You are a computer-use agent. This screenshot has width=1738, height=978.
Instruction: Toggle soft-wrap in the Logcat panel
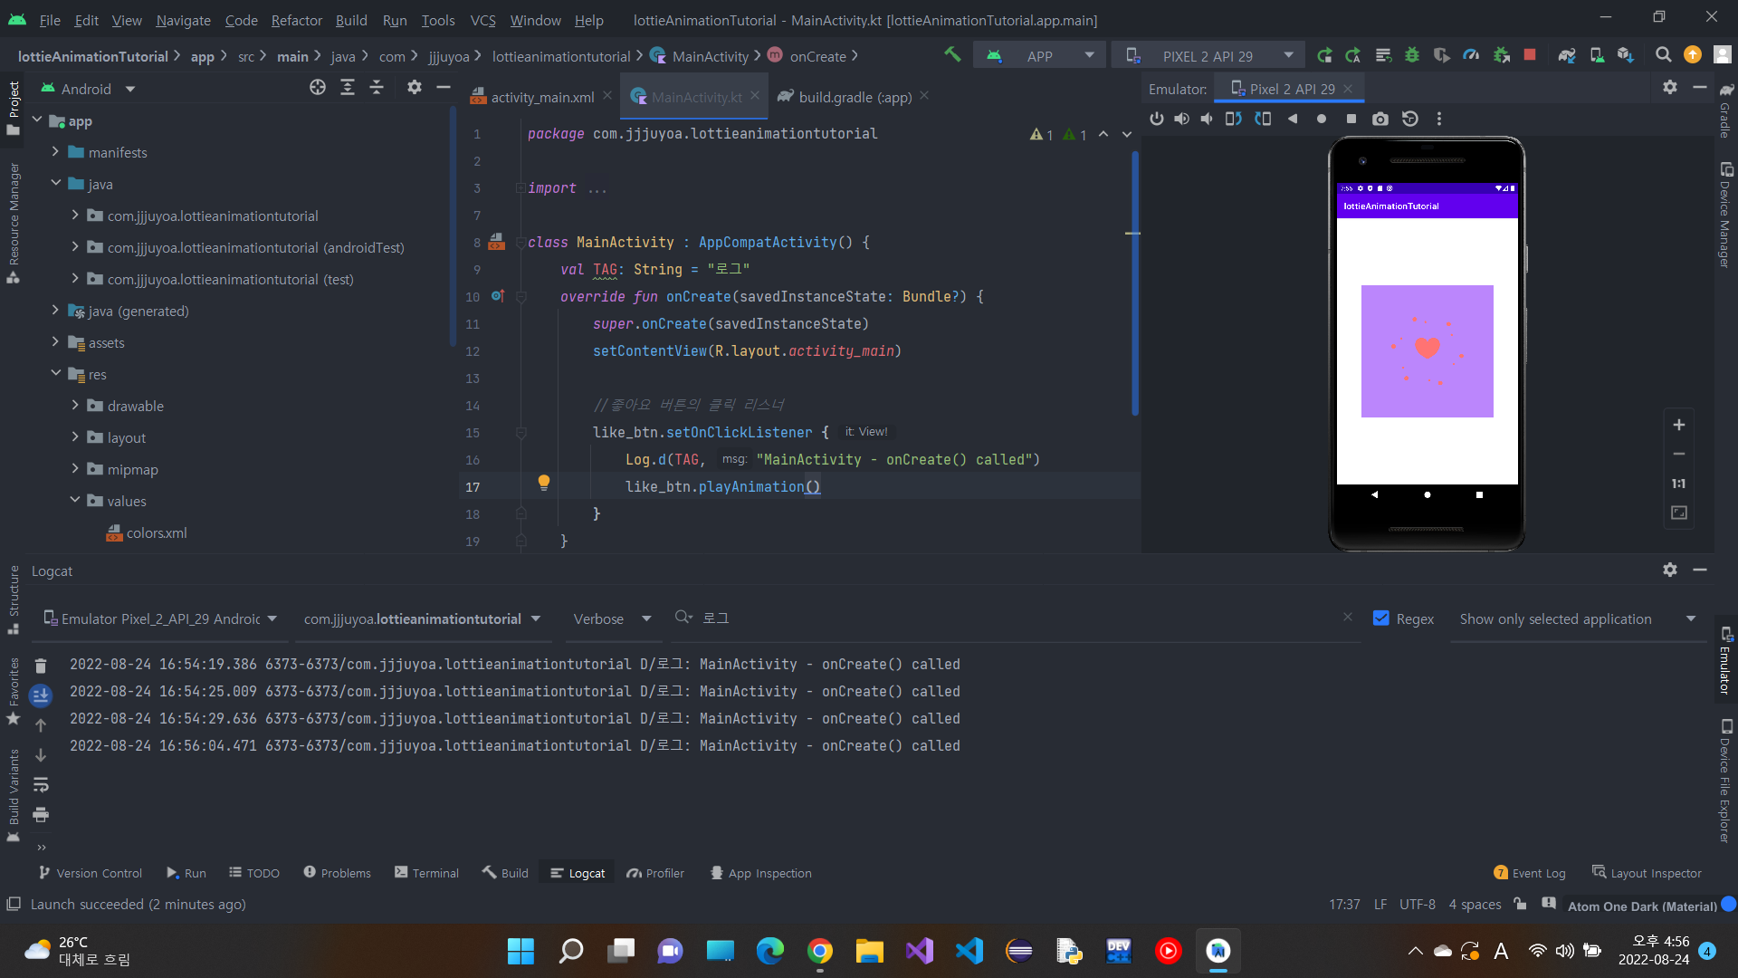pos(41,785)
